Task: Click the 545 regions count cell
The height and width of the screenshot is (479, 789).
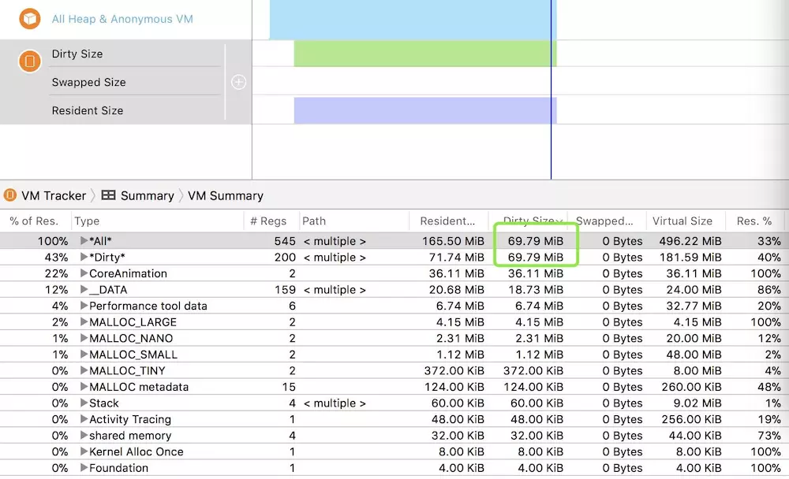Action: tap(285, 241)
